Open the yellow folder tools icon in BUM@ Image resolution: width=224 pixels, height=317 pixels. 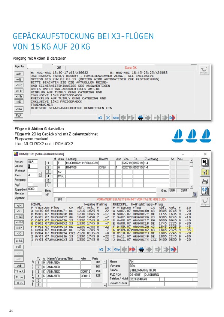coord(205,172)
